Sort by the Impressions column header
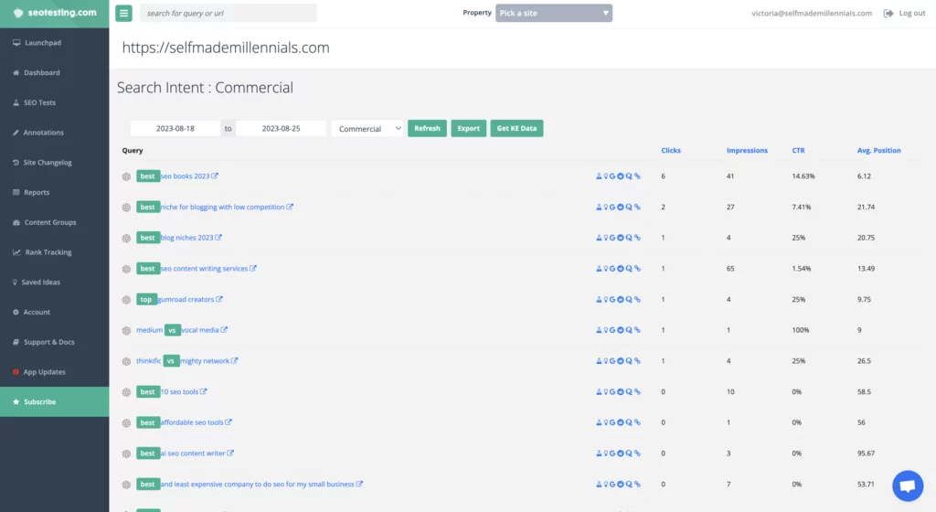The width and height of the screenshot is (936, 512). 747,150
